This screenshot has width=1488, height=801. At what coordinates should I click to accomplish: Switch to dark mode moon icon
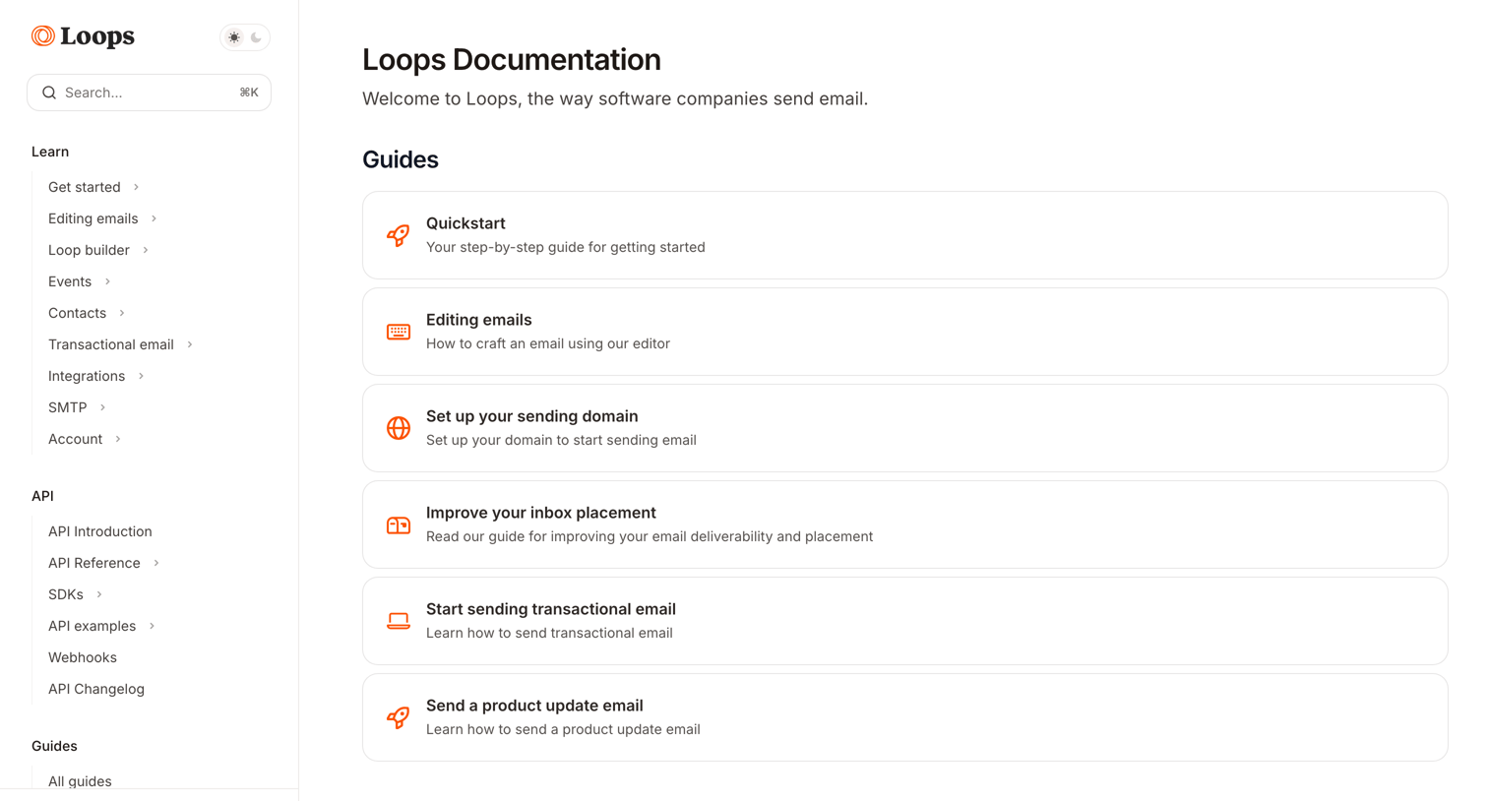pos(257,37)
